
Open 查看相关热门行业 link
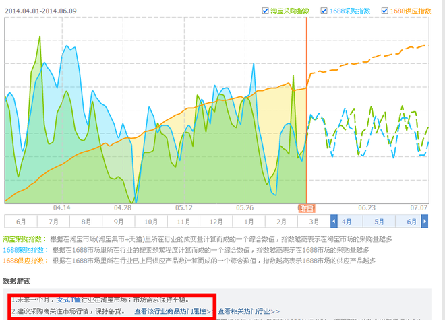(248, 311)
